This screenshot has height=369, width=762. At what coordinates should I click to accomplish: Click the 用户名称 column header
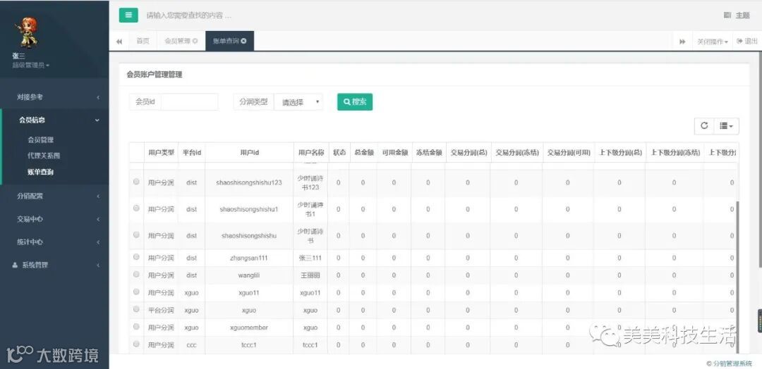pyautogui.click(x=311, y=152)
